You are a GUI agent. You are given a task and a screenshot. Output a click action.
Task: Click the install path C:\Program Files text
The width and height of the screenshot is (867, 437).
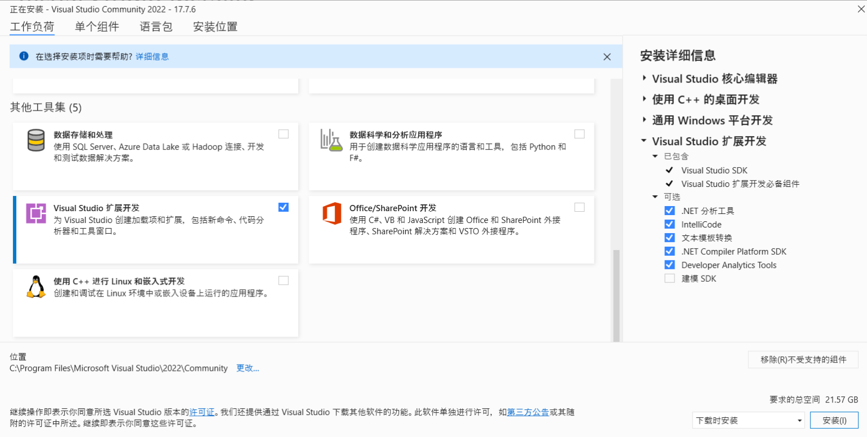point(119,368)
